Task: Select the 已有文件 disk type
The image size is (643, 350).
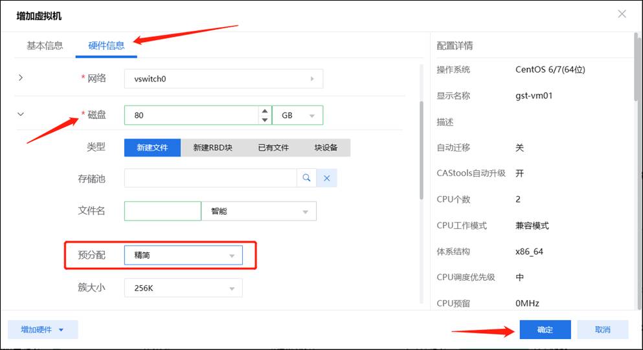Action: coord(273,148)
